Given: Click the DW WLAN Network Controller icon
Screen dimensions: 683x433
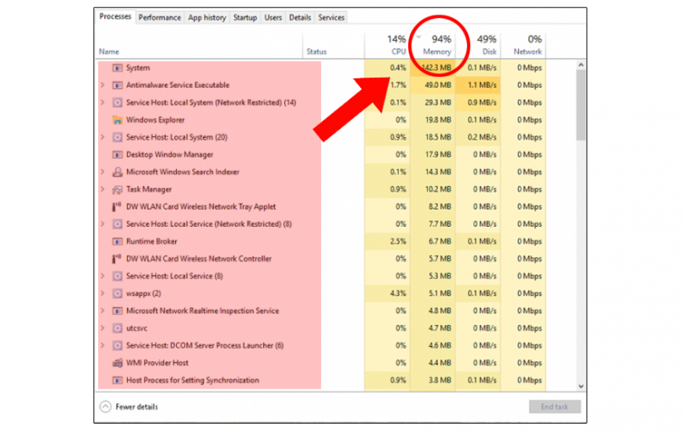Looking at the screenshot, I should click(117, 258).
